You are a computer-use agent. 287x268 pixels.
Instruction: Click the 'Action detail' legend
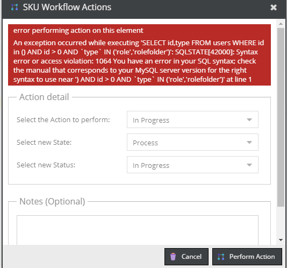pyautogui.click(x=44, y=97)
